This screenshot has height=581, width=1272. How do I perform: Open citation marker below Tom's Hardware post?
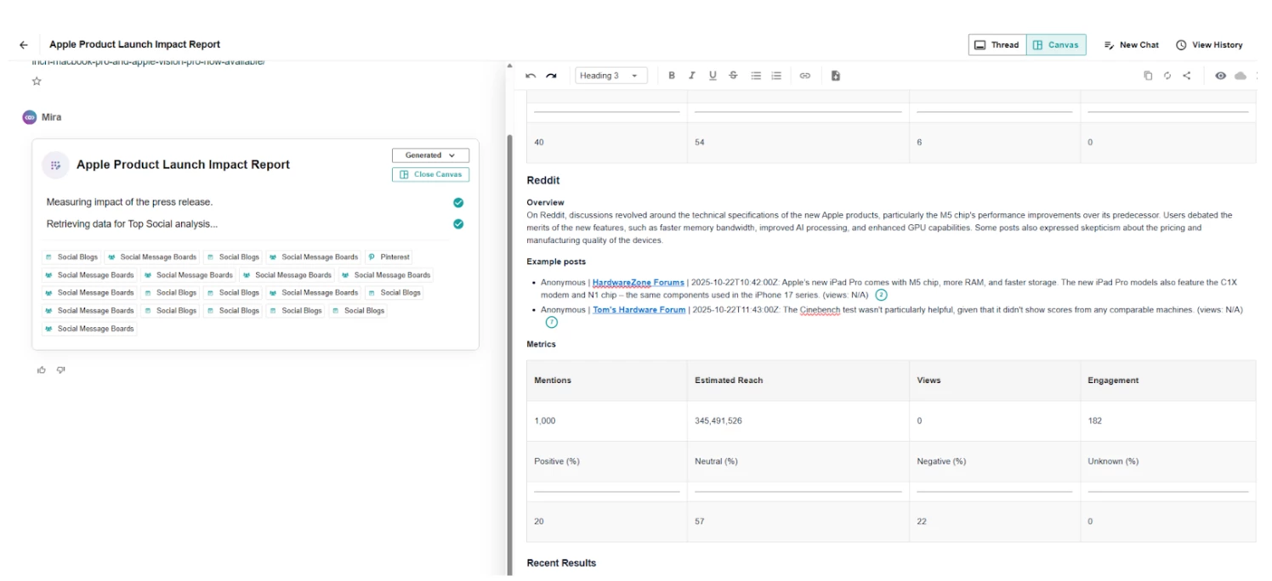(x=552, y=322)
